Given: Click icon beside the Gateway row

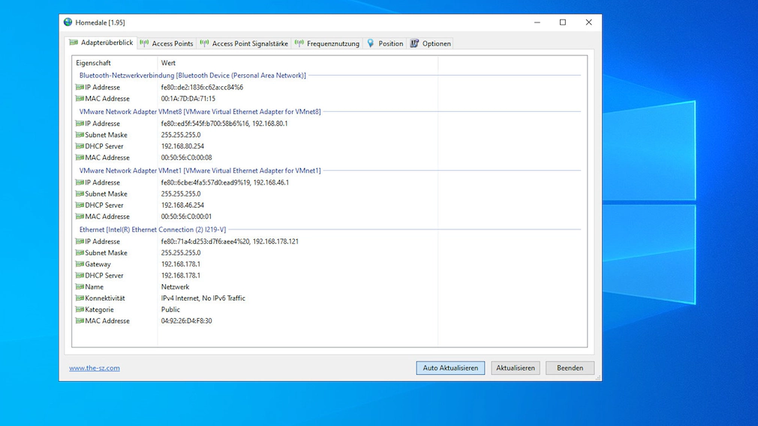Looking at the screenshot, I should 80,264.
